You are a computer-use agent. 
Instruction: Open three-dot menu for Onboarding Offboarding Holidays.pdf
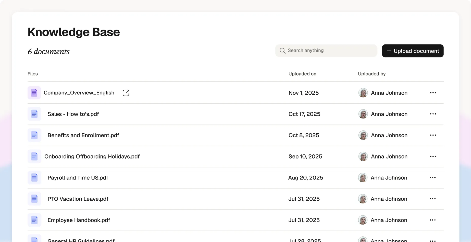click(433, 156)
